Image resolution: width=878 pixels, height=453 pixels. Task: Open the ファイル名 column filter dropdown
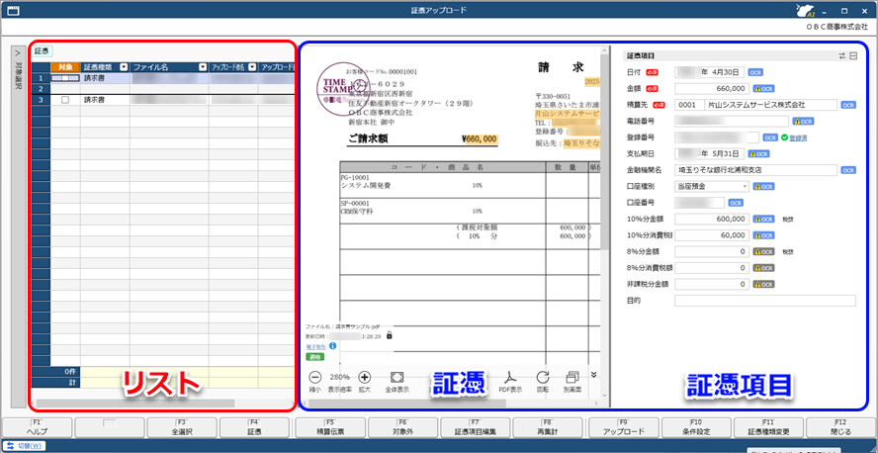click(202, 67)
